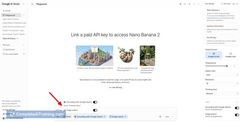Open the Nano Banana 2 model card
The height and width of the screenshot is (122, 241).
[x=222, y=15]
